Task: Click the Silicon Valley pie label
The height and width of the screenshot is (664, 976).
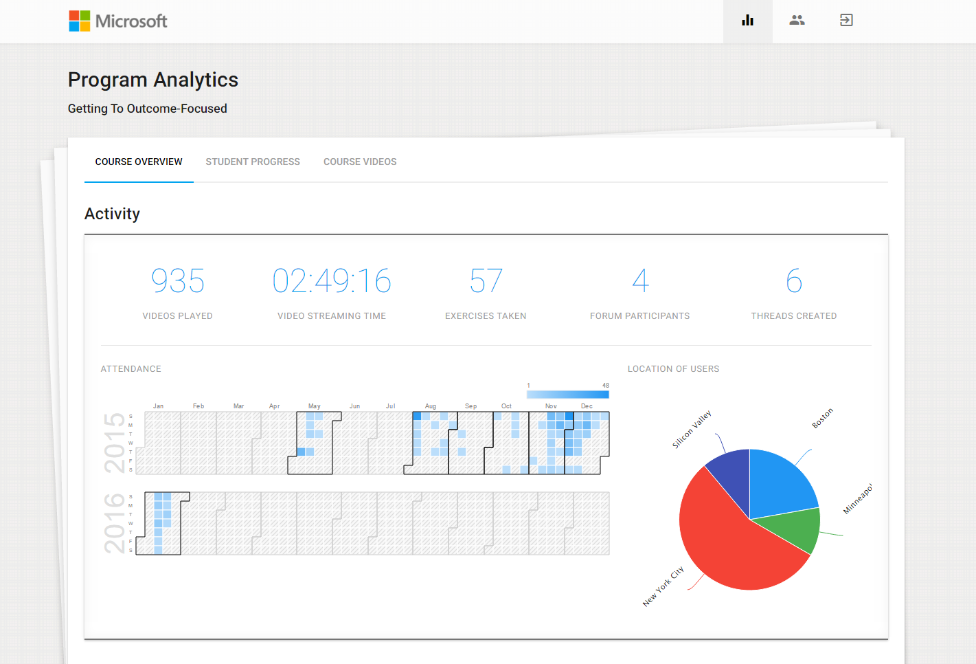Action: point(692,430)
